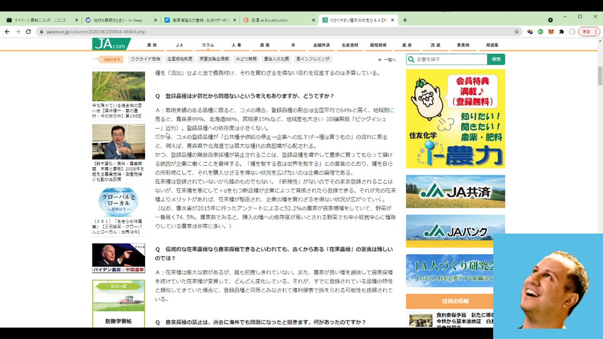Open the 米 navigation item
The width and height of the screenshot is (603, 339).
(x=293, y=45)
